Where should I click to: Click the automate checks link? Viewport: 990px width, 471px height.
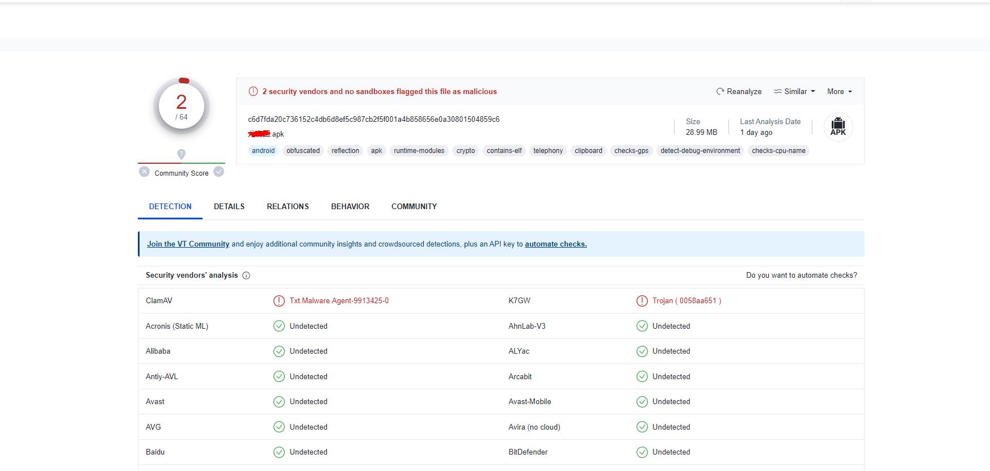click(556, 244)
